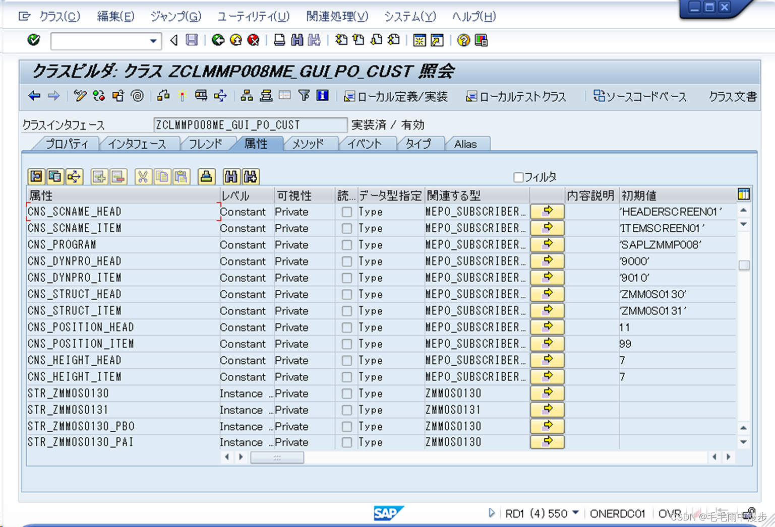Click the green Back round icon

(x=218, y=40)
